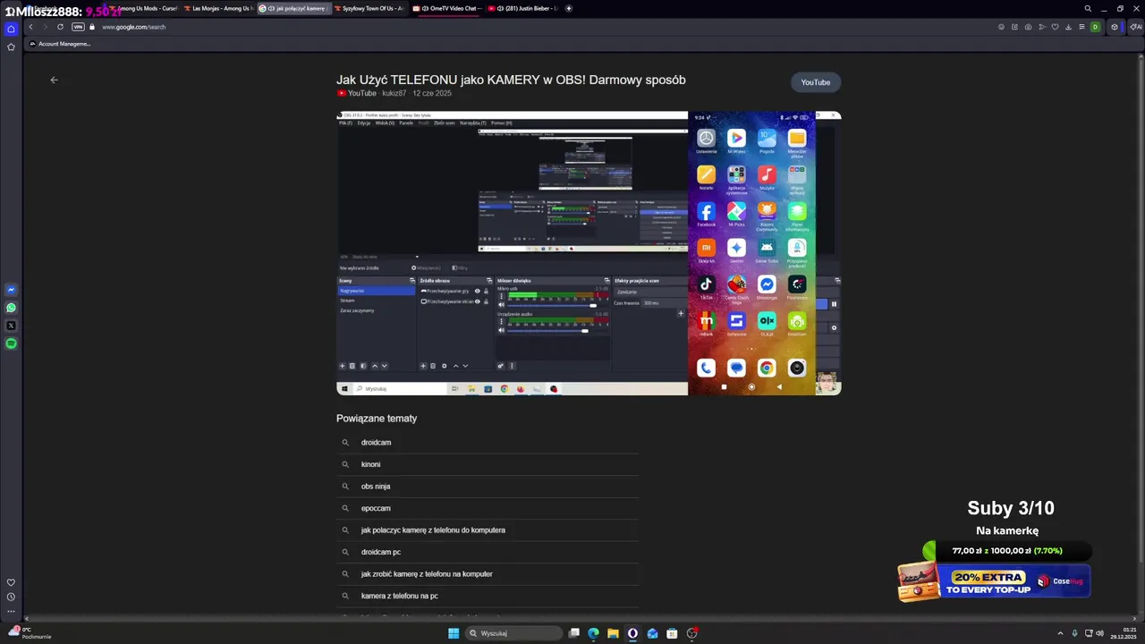Open the Account Management bookmark

60,44
